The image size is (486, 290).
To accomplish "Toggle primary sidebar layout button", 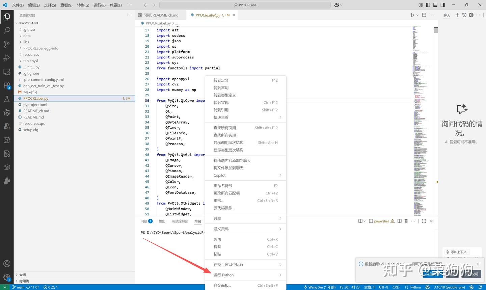I will (428, 5).
